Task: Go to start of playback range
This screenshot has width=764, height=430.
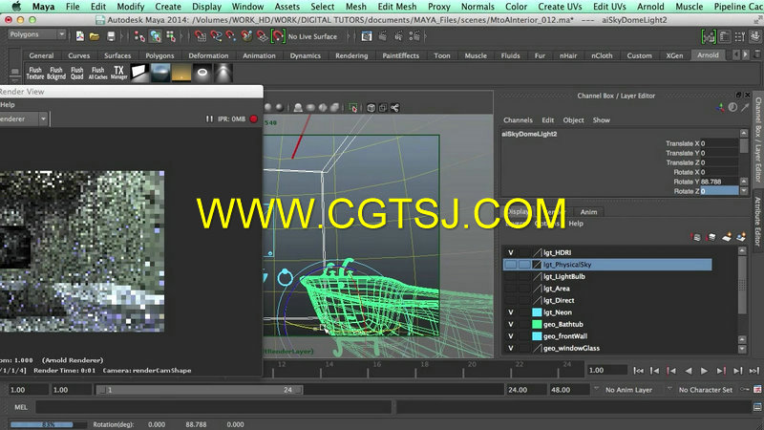Action: (638, 371)
